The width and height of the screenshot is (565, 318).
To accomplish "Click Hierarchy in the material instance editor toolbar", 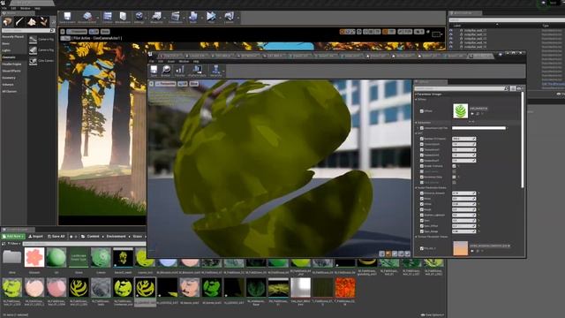I will pyautogui.click(x=215, y=71).
